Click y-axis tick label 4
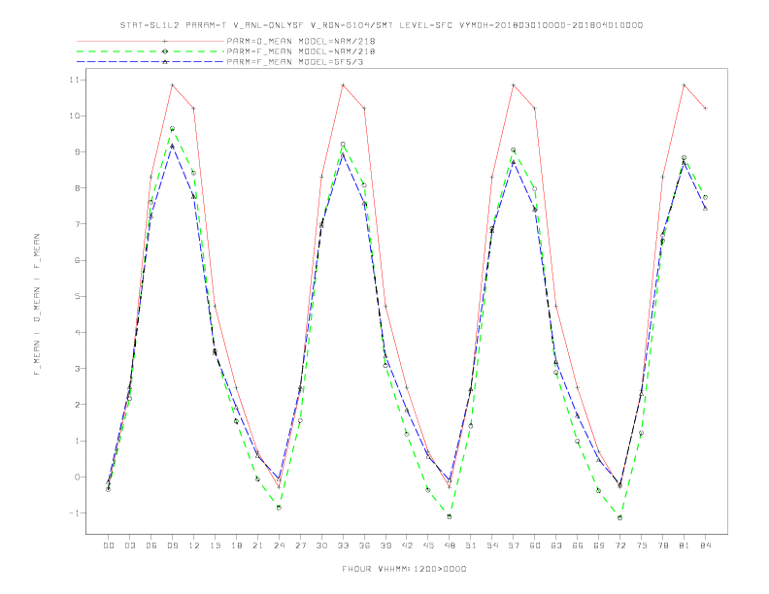 79,332
